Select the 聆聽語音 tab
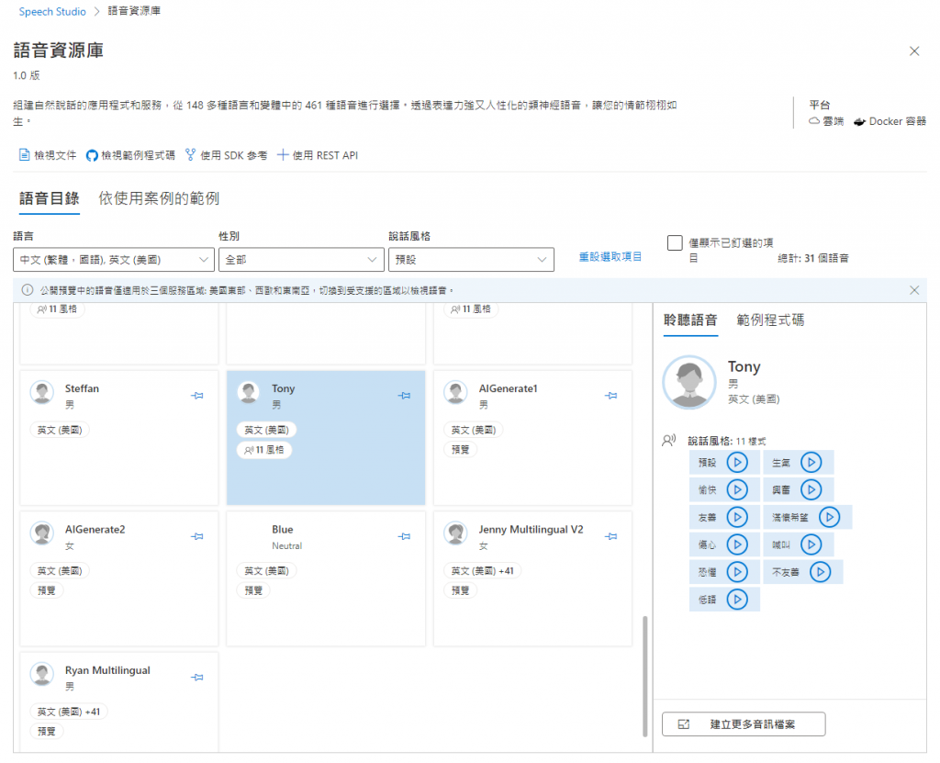Viewport: 940px width, 763px height. (690, 320)
